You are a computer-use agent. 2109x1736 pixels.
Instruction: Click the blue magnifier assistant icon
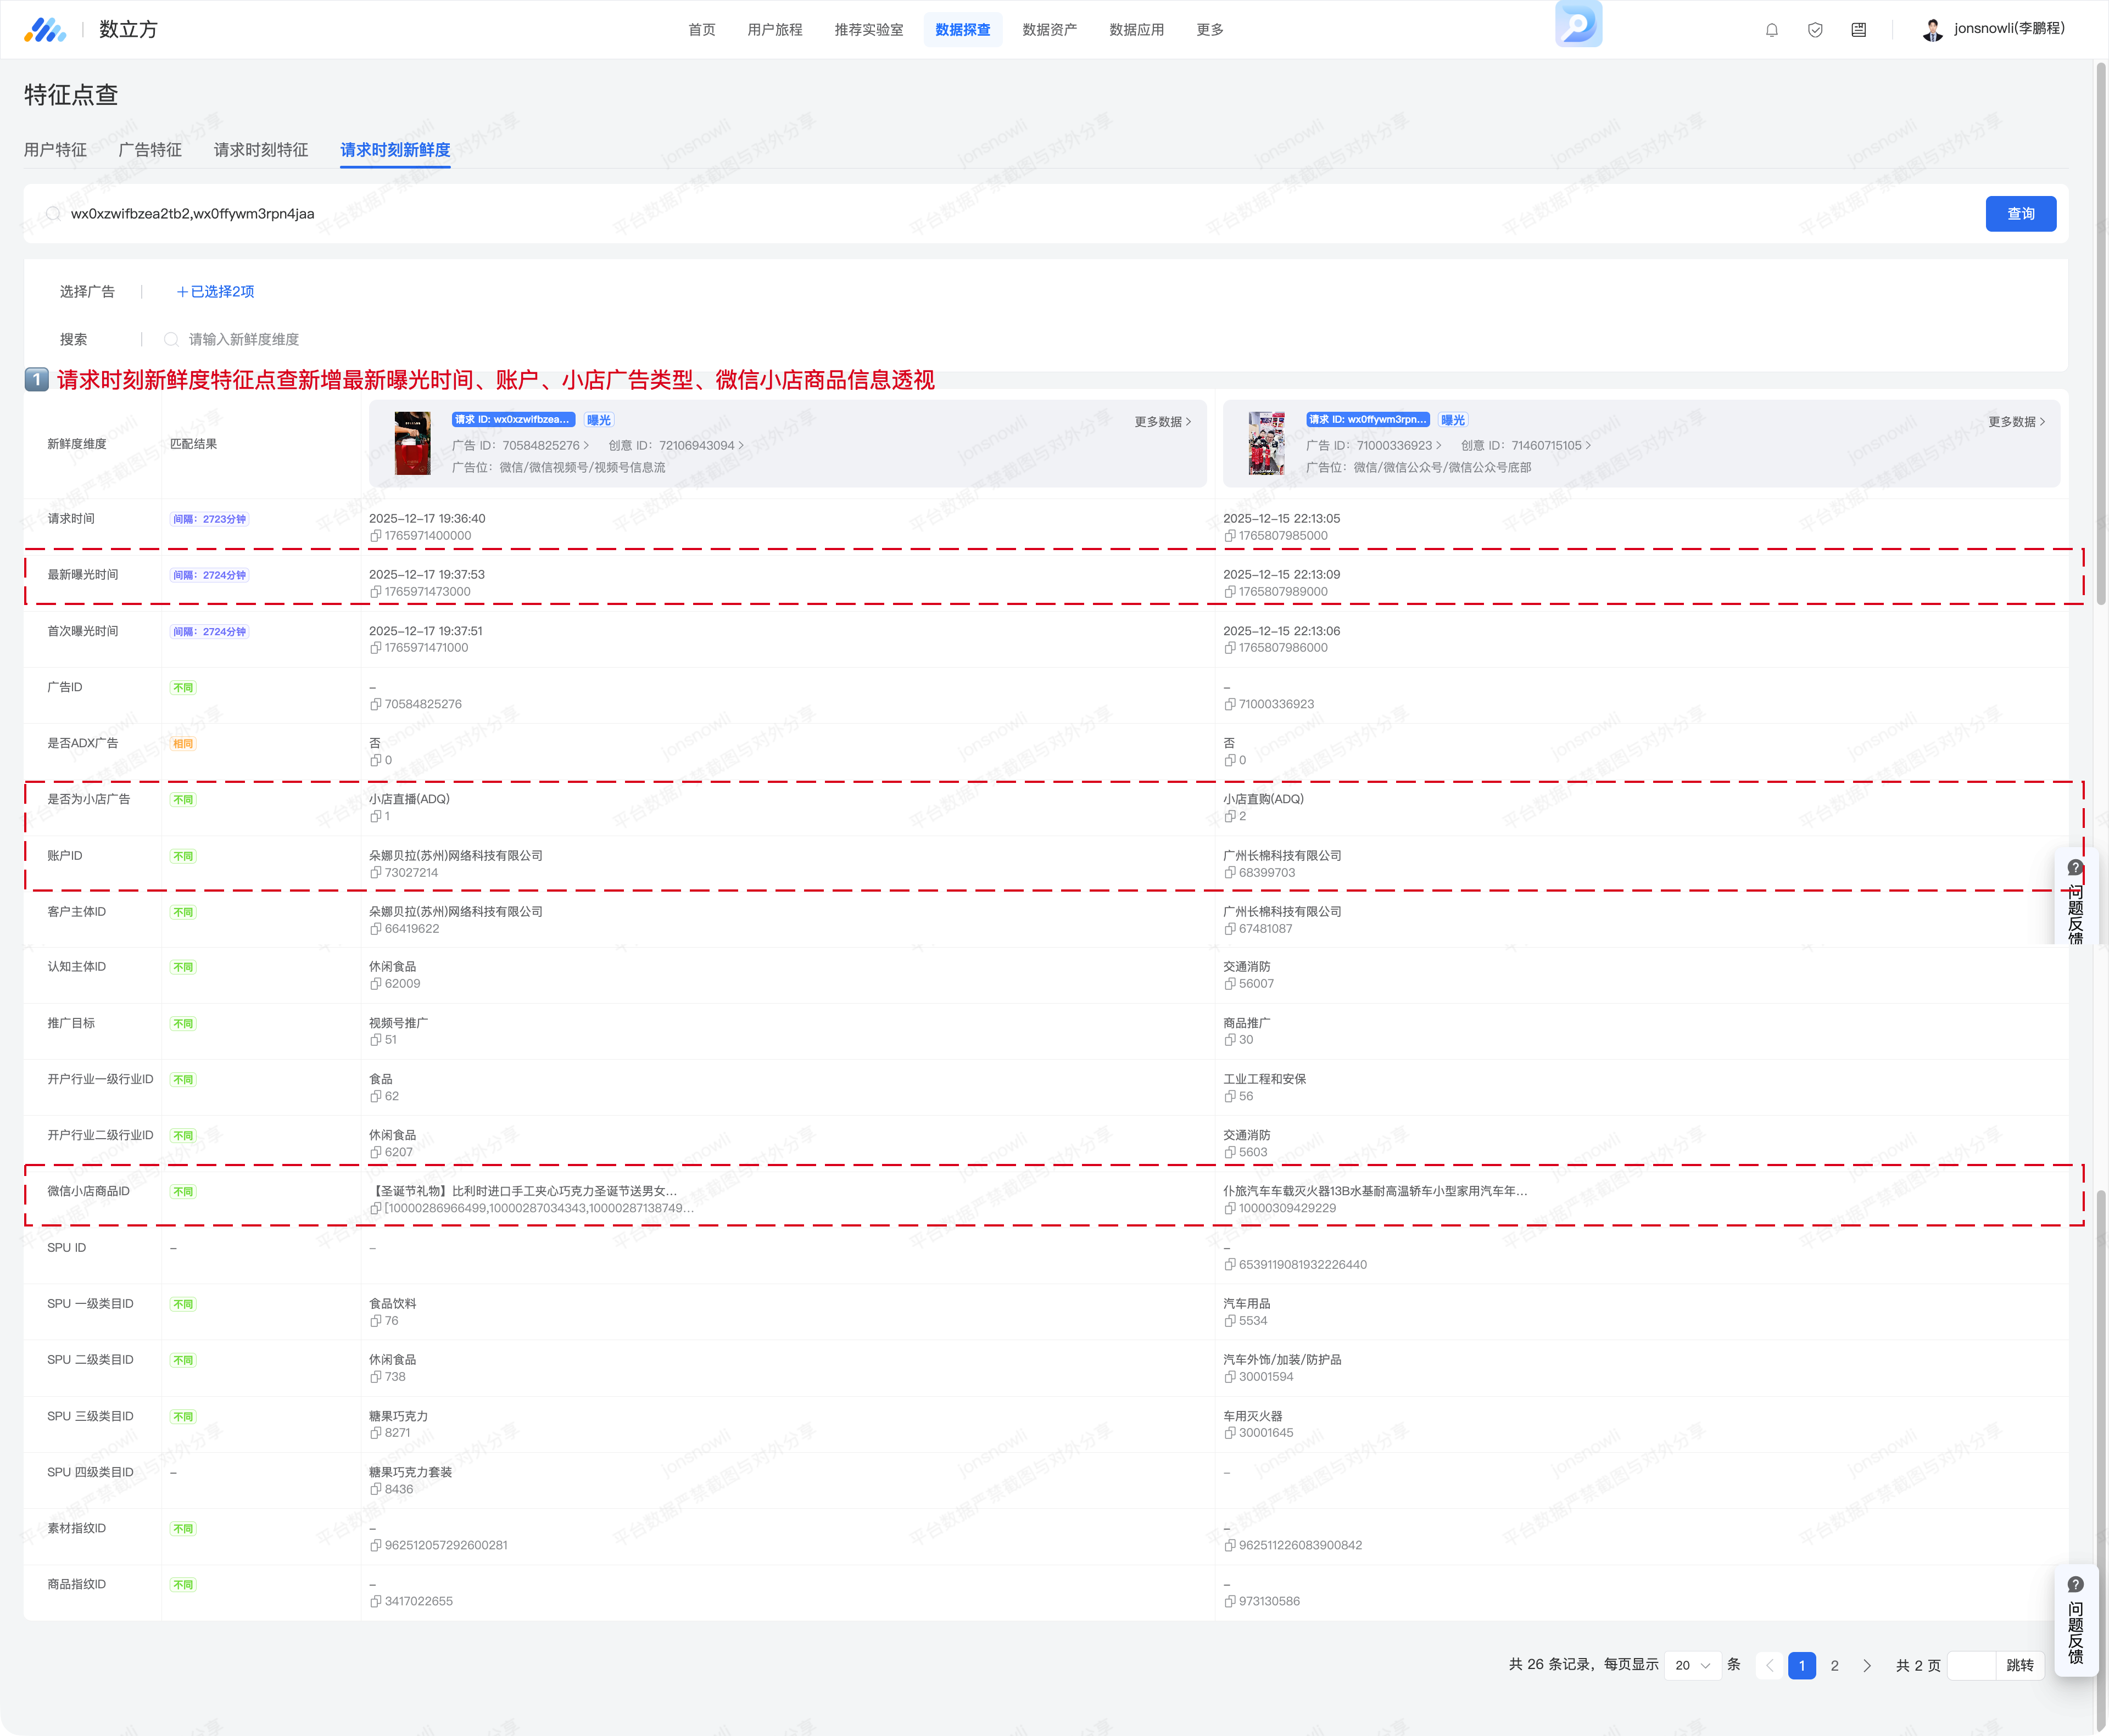pyautogui.click(x=1578, y=24)
